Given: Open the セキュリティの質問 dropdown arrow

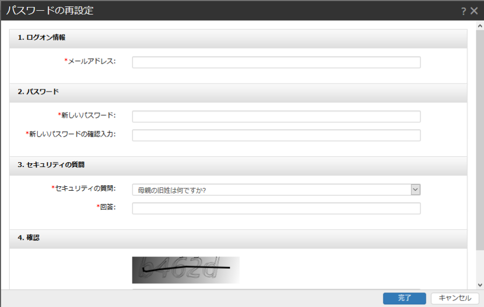Looking at the screenshot, I should (x=415, y=190).
